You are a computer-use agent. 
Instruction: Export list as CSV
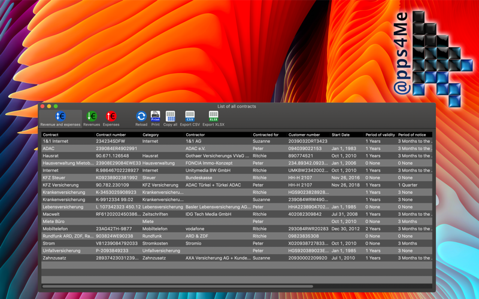tap(190, 118)
